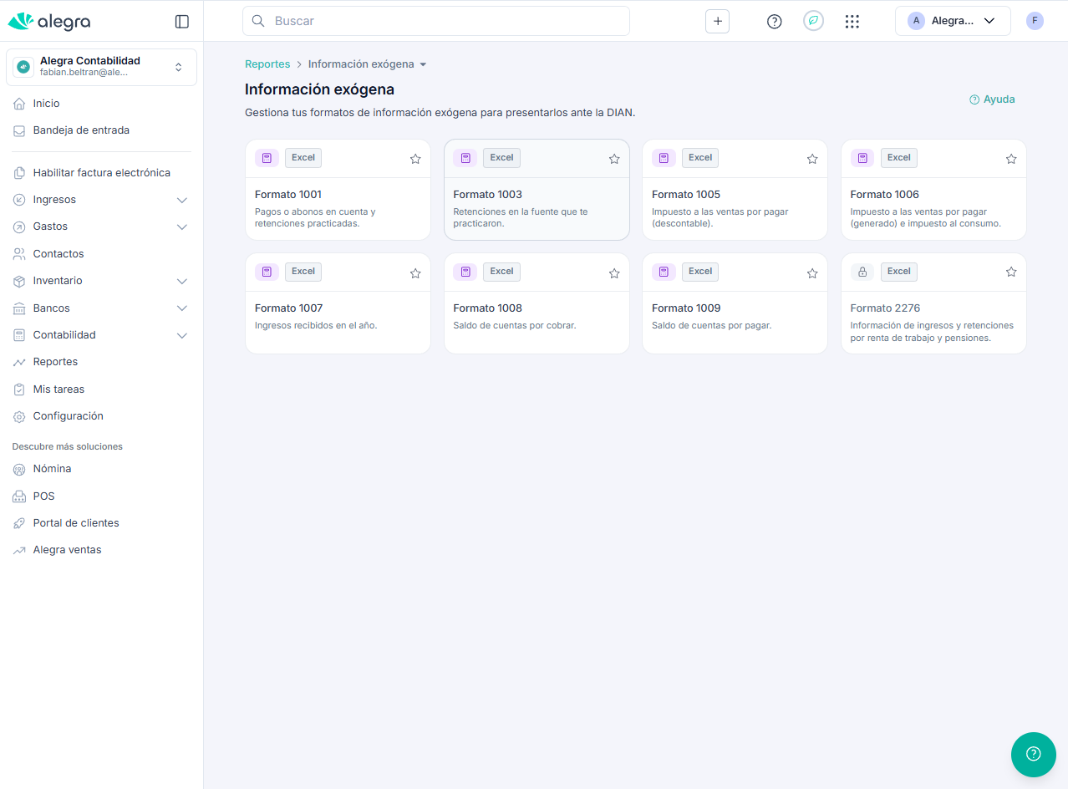Open the Alegra company dropdown in top bar
The height and width of the screenshot is (789, 1068).
953,19
